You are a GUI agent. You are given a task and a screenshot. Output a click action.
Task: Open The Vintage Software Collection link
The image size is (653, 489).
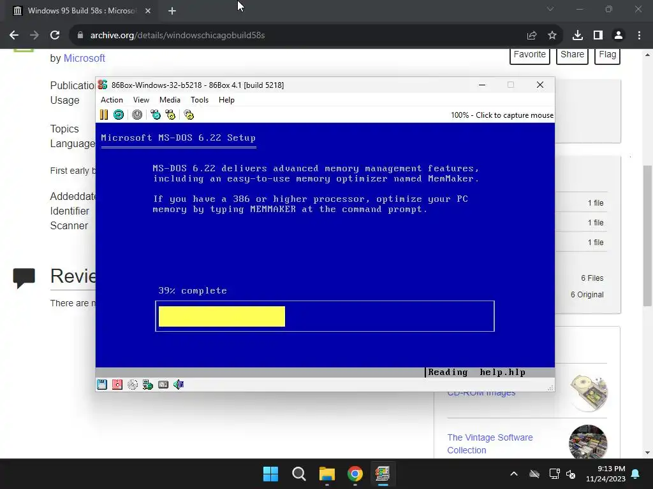coord(490,444)
